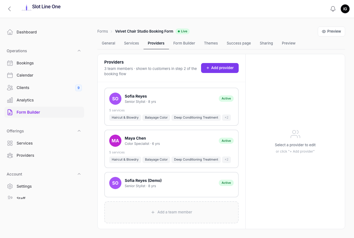Click the Color Specialist · 6 yrs text
The width and height of the screenshot is (354, 238).
pyautogui.click(x=142, y=144)
